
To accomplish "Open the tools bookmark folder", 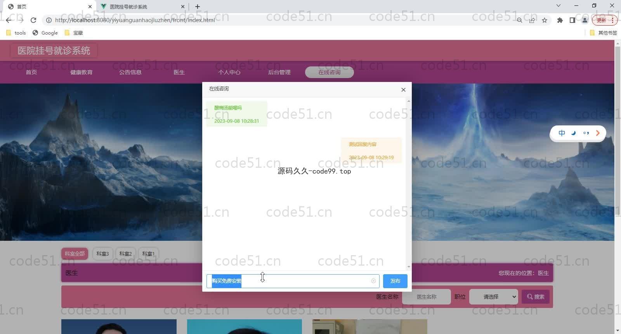I will click(16, 33).
